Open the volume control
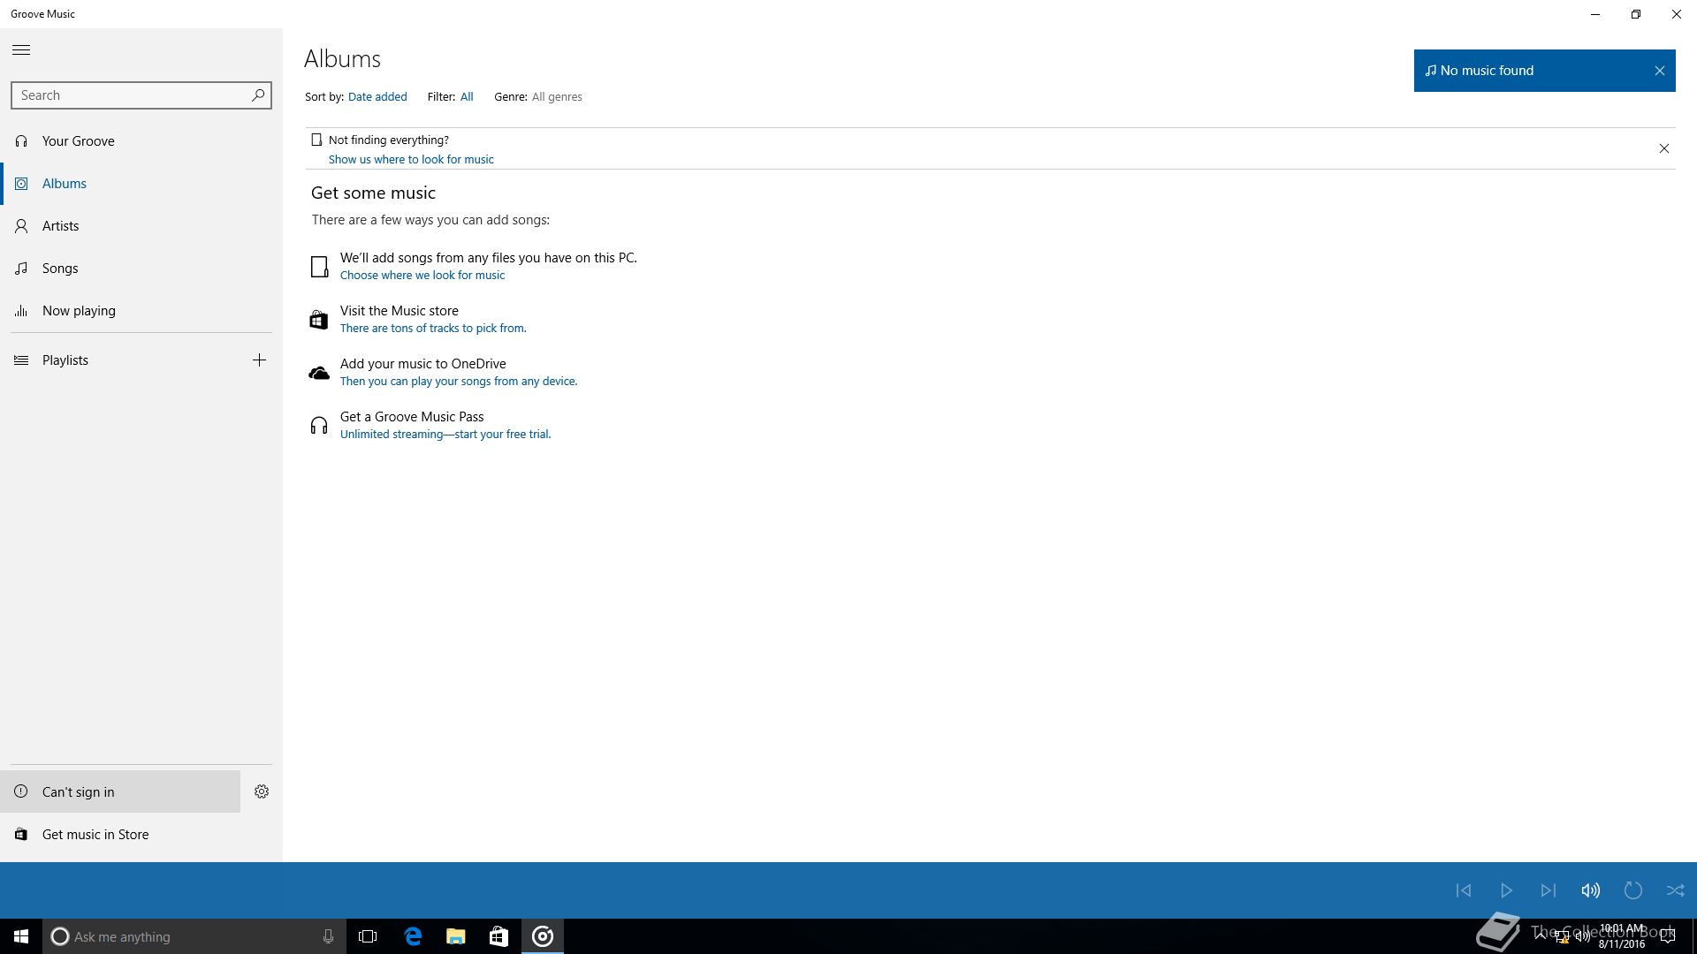 coord(1591,890)
